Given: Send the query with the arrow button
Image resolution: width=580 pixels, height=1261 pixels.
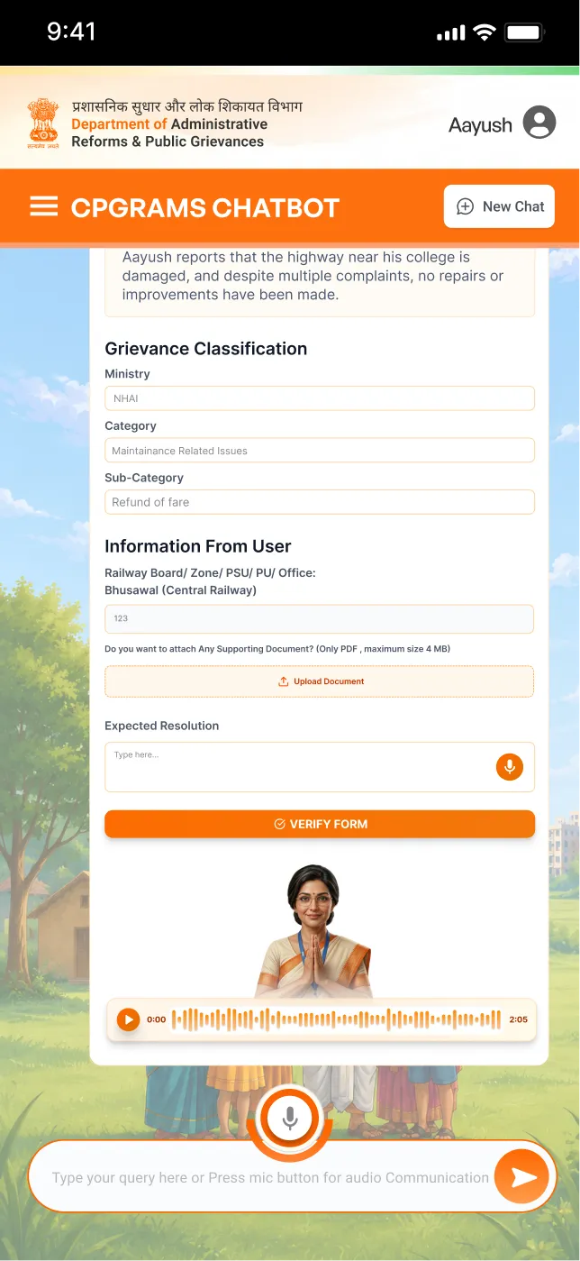Looking at the screenshot, I should 521,1177.
